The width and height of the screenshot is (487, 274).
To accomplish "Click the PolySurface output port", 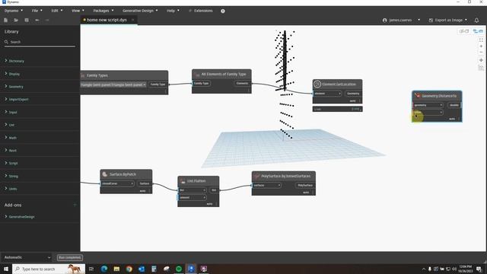I will [x=305, y=185].
